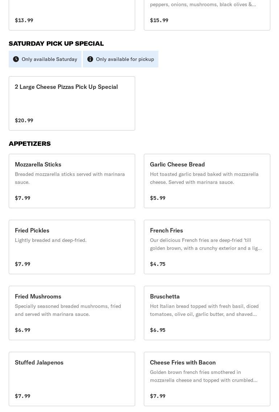The image size is (279, 412).
Task: Click the $20.99 pizza special price
Action: click(x=24, y=120)
